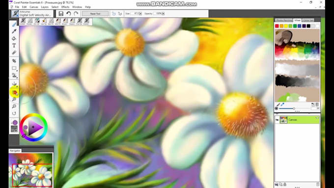Select freehand strokes icon
334x188 pixels.
pyautogui.click(x=114, y=14)
